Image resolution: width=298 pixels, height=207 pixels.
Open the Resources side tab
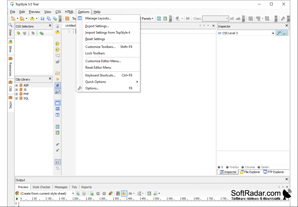tap(10, 67)
